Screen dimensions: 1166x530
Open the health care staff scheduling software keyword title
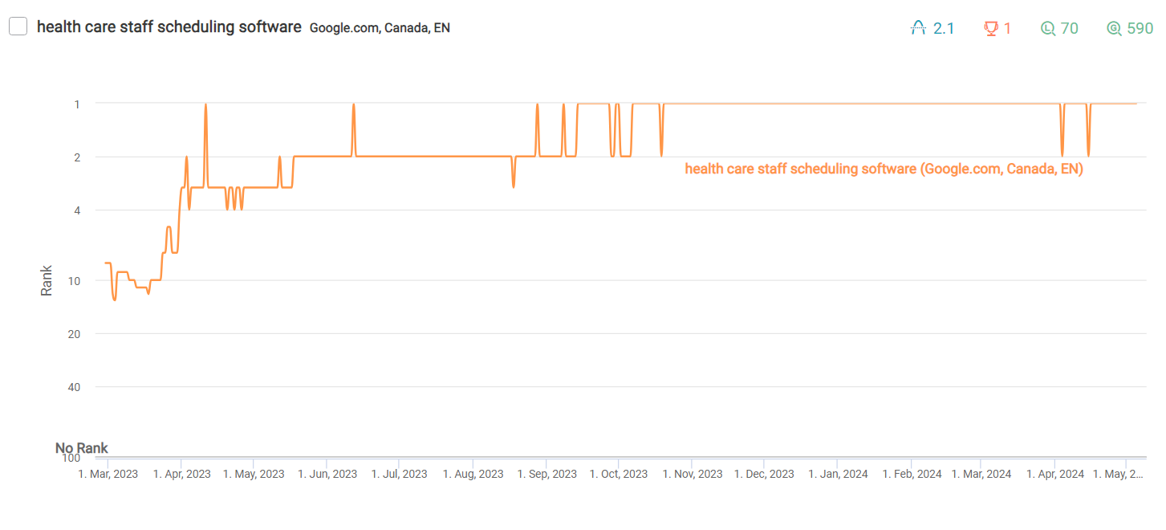169,26
